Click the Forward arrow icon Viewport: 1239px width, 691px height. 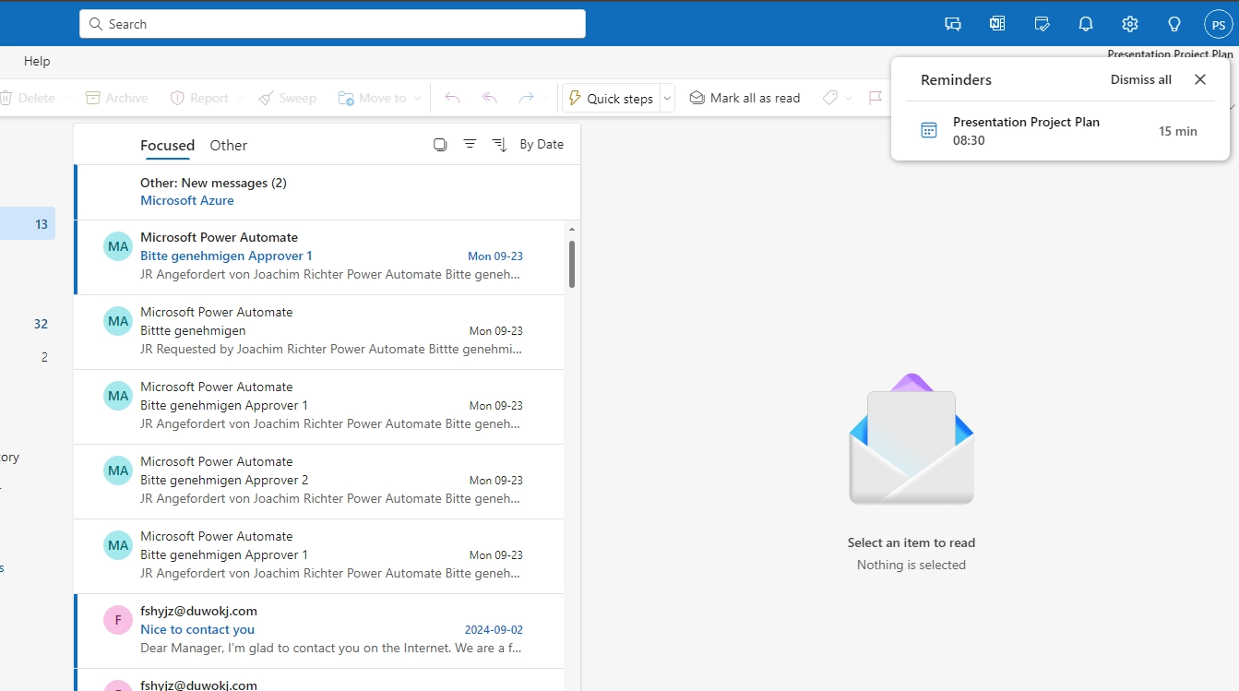(x=526, y=98)
